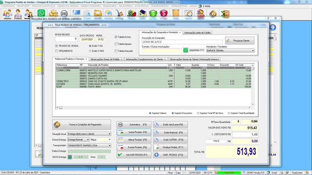Open the Fornece (suppliers) toolbar icon

pyautogui.click(x=18, y=14)
